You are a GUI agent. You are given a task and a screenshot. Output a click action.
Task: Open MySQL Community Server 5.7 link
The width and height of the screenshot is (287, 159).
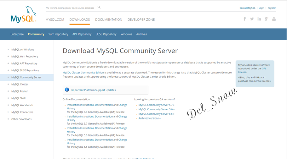157,105
